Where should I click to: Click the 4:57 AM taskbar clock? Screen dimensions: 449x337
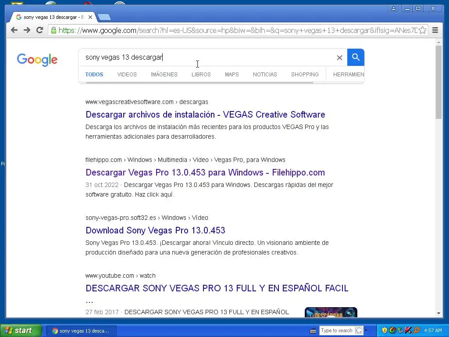tap(433, 330)
